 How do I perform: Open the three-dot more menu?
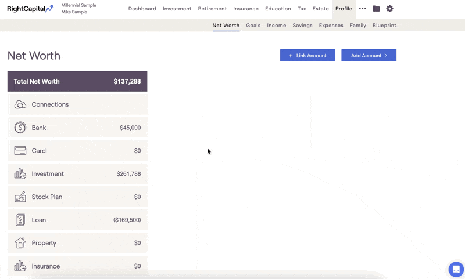pyautogui.click(x=362, y=9)
